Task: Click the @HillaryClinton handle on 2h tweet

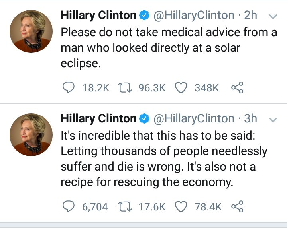Action: 194,16
